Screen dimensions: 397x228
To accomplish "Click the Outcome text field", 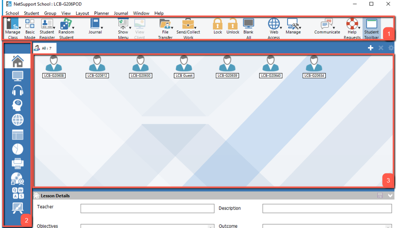I will tap(327, 226).
